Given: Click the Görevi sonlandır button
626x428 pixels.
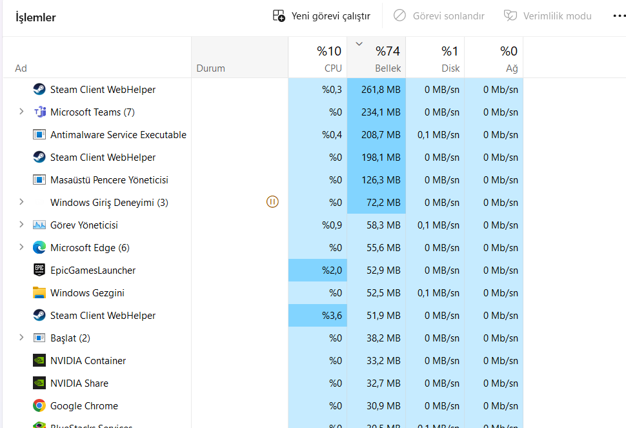Looking at the screenshot, I should click(x=439, y=16).
